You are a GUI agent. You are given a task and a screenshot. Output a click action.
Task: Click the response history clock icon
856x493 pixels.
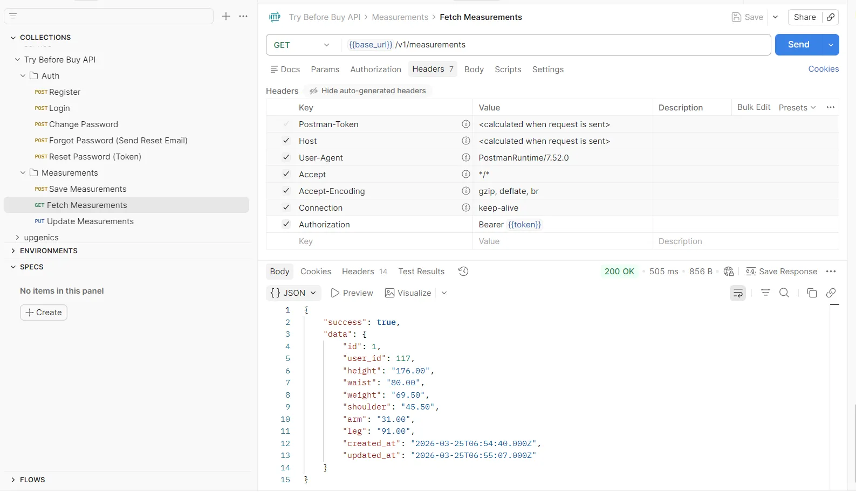click(x=463, y=272)
